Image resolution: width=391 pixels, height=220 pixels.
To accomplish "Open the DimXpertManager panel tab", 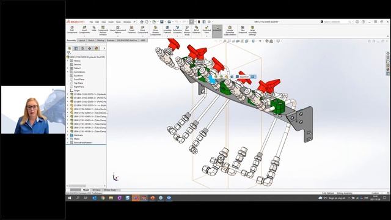I will click(x=90, y=48).
